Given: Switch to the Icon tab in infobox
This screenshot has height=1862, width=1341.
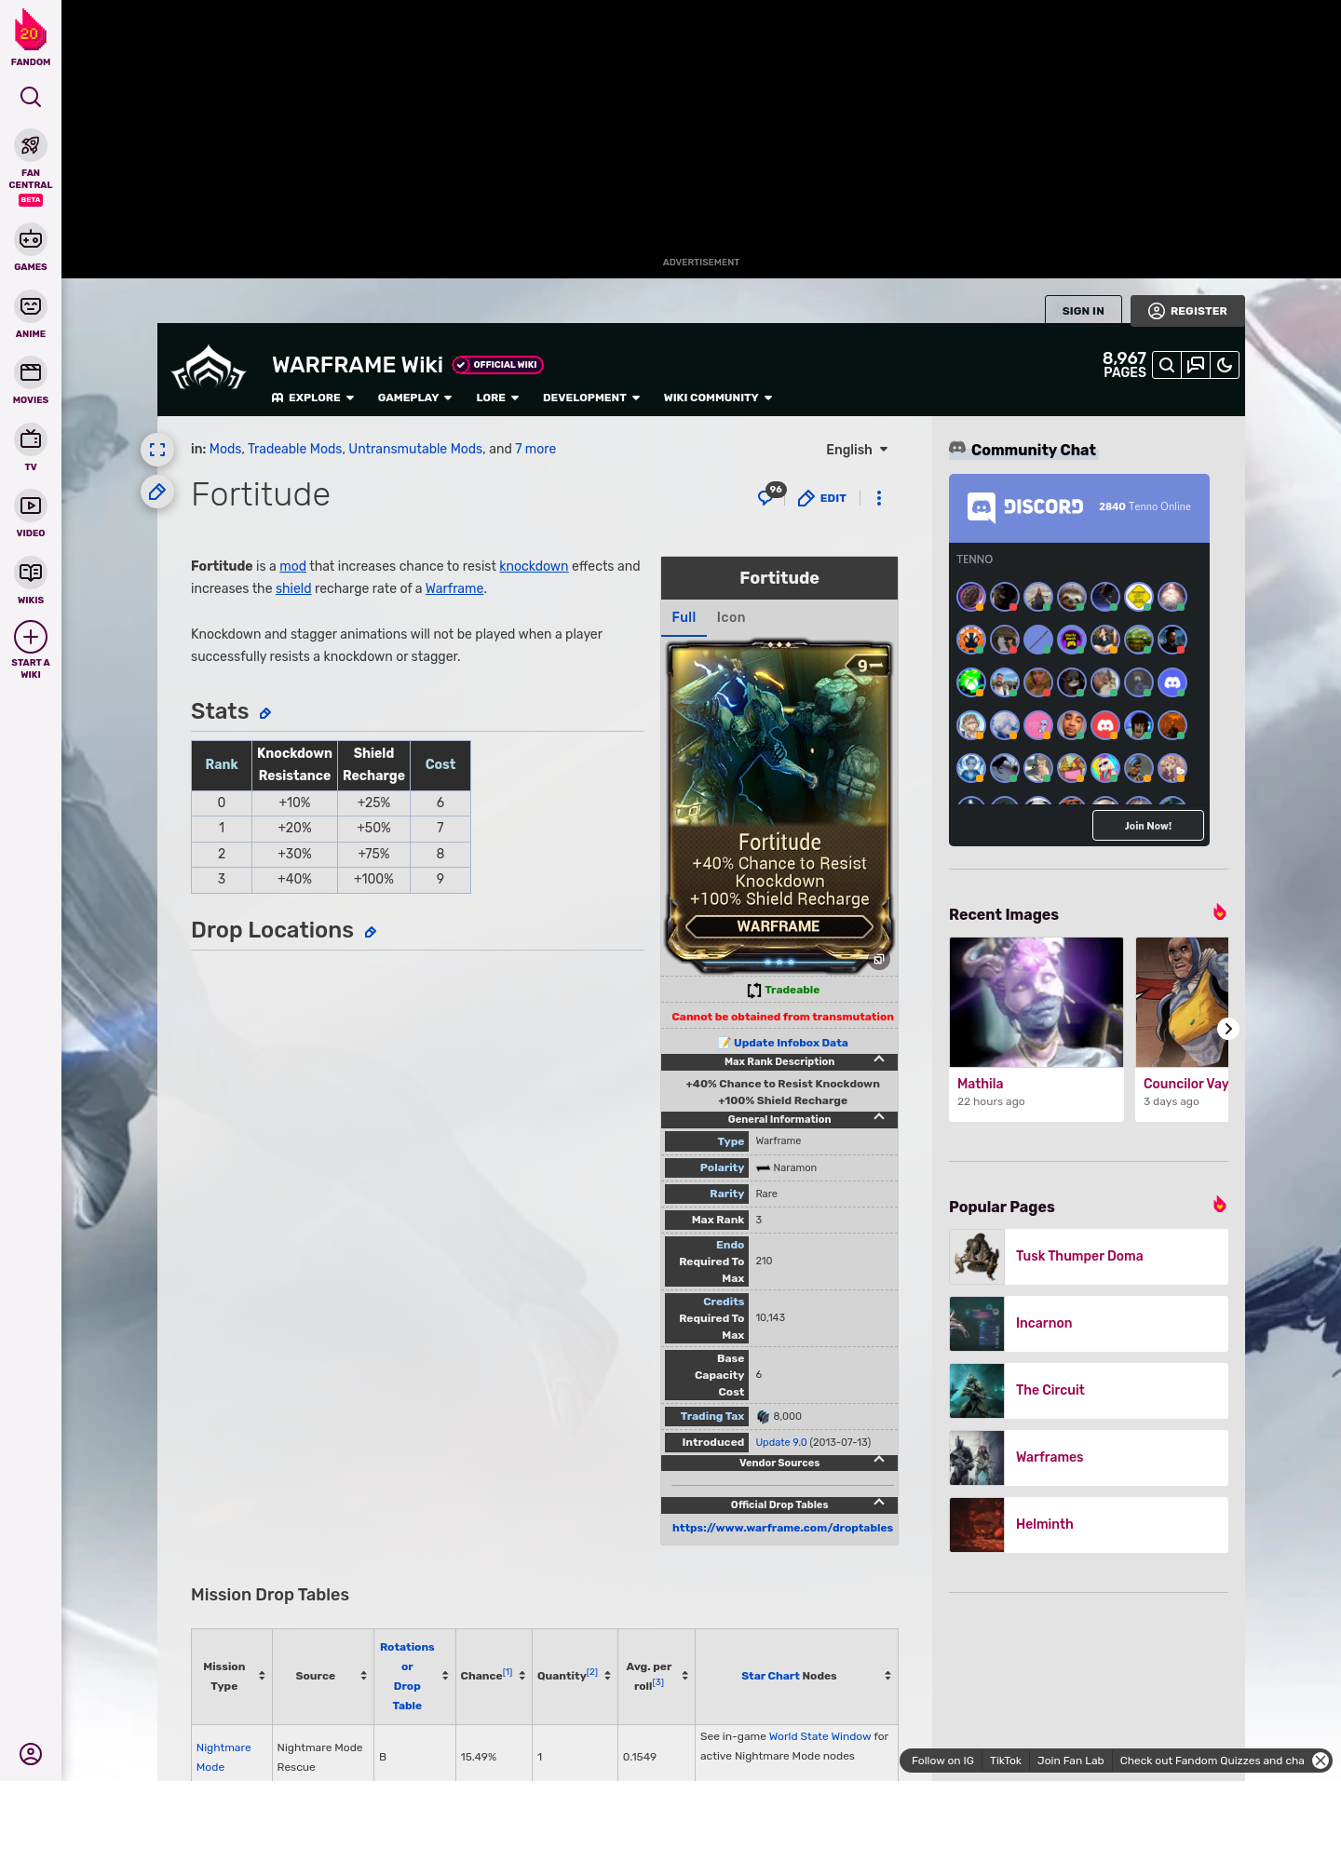Looking at the screenshot, I should [730, 617].
